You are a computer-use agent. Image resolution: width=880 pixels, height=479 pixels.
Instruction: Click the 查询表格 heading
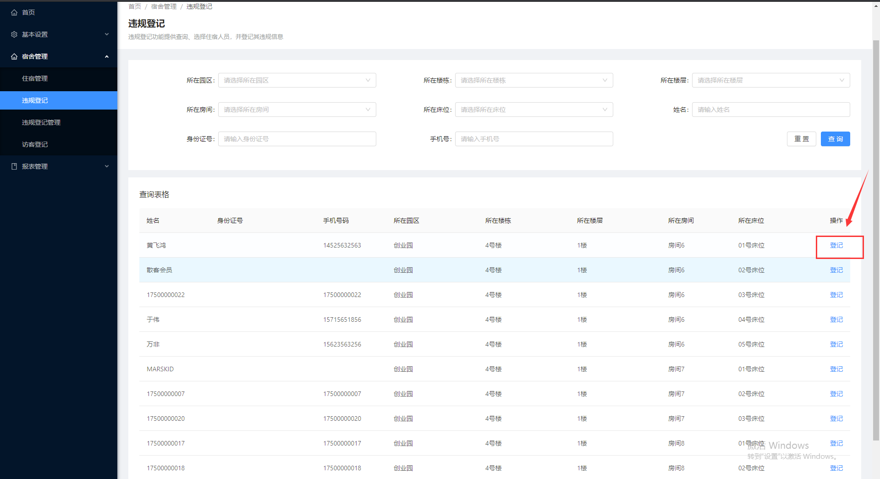coord(154,195)
